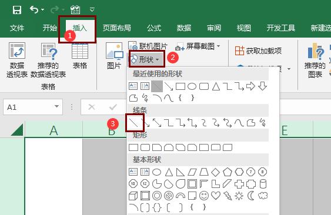Viewport: 331px width, 215px height.
Task: Switch to the 公式 tab
Action: [154, 28]
